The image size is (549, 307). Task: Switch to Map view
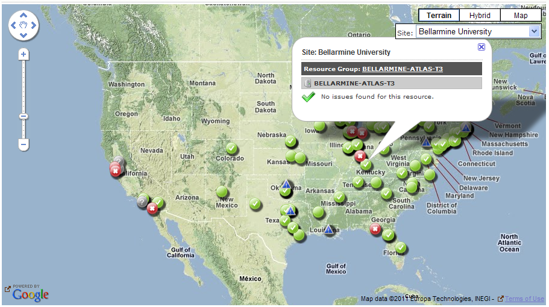(521, 16)
